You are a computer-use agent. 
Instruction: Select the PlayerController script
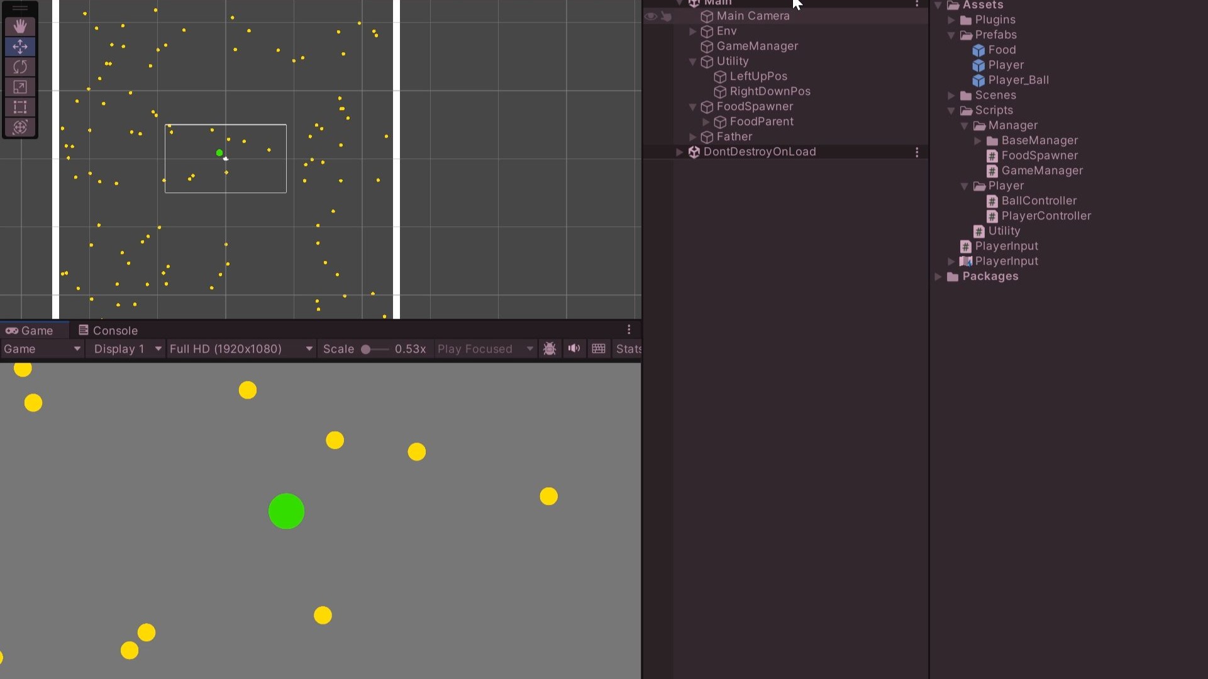(x=1046, y=216)
